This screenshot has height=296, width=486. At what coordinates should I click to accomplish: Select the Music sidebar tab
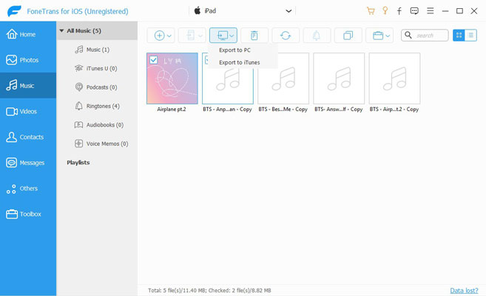pos(28,86)
